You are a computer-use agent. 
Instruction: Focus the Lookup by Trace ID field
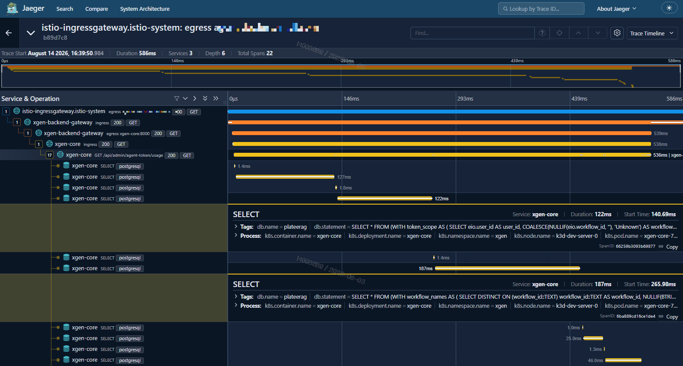coord(541,9)
